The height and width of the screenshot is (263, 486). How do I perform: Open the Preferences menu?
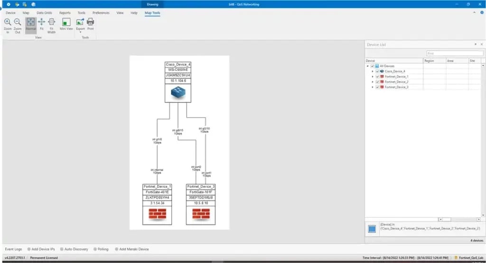tap(101, 13)
